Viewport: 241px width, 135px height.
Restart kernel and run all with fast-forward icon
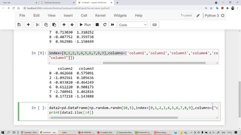113,25
